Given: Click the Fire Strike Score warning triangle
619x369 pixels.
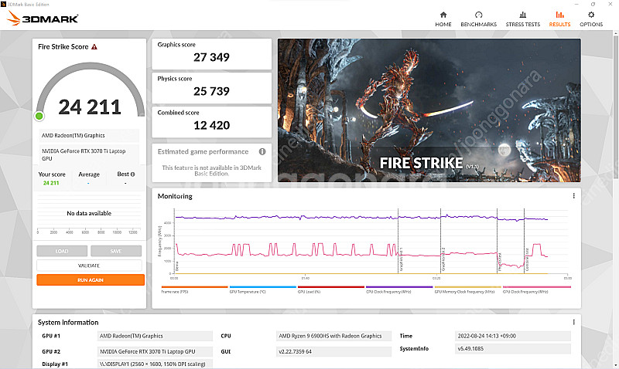Looking at the screenshot, I should click(x=94, y=47).
